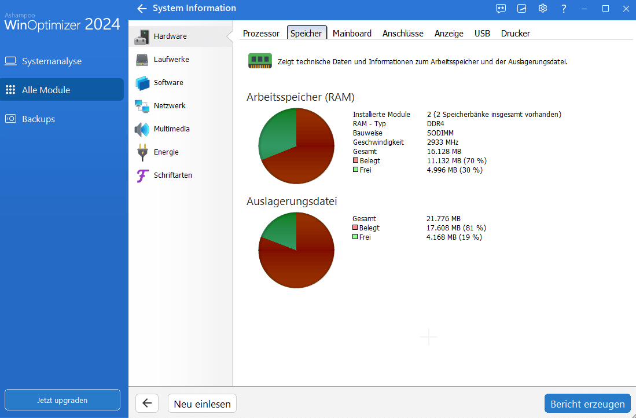Select Software in the category list
Image resolution: width=636 pixels, height=418 pixels.
coord(181,83)
